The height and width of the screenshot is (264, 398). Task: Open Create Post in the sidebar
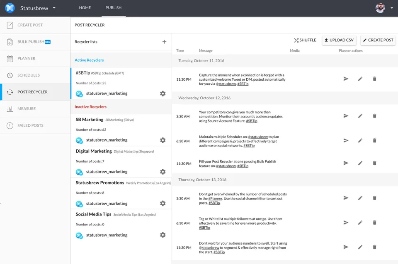click(35, 25)
